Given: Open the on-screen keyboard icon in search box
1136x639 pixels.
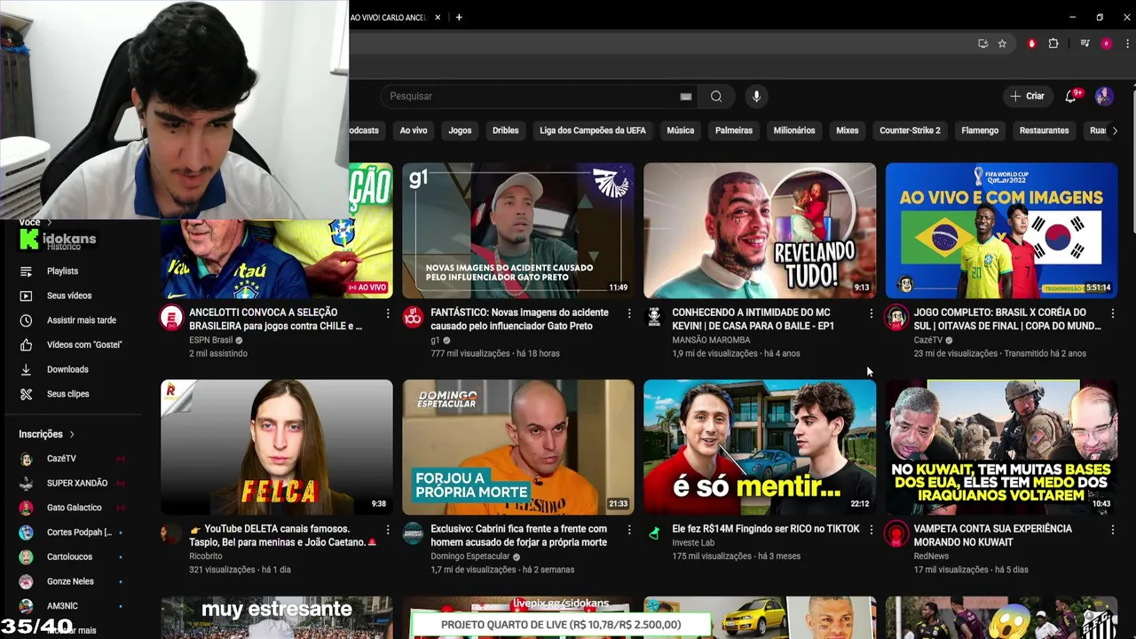Looking at the screenshot, I should click(686, 96).
